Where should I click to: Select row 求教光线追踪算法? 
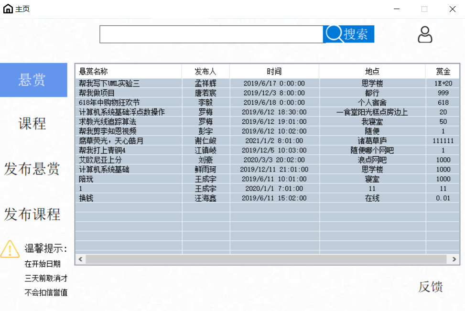point(267,121)
